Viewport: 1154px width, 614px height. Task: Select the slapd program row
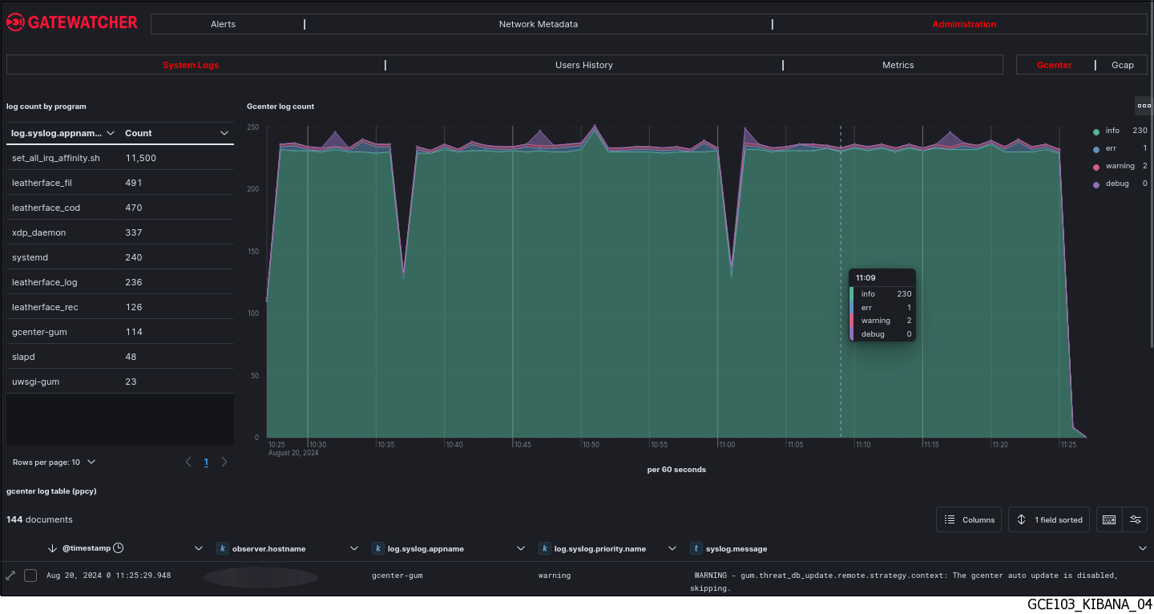pos(120,357)
